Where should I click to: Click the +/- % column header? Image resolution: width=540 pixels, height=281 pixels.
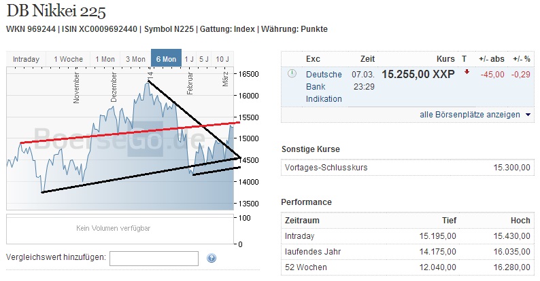(x=521, y=58)
